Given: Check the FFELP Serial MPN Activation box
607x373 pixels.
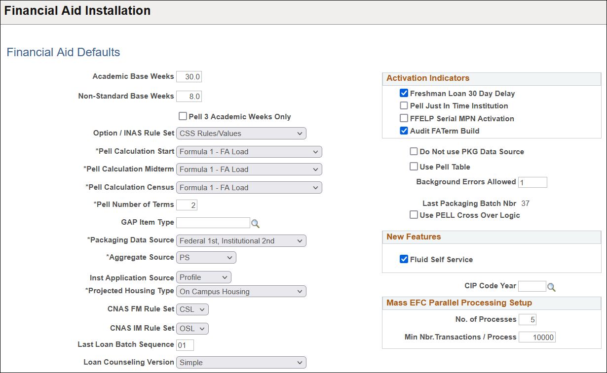Looking at the screenshot, I should tap(404, 119).
